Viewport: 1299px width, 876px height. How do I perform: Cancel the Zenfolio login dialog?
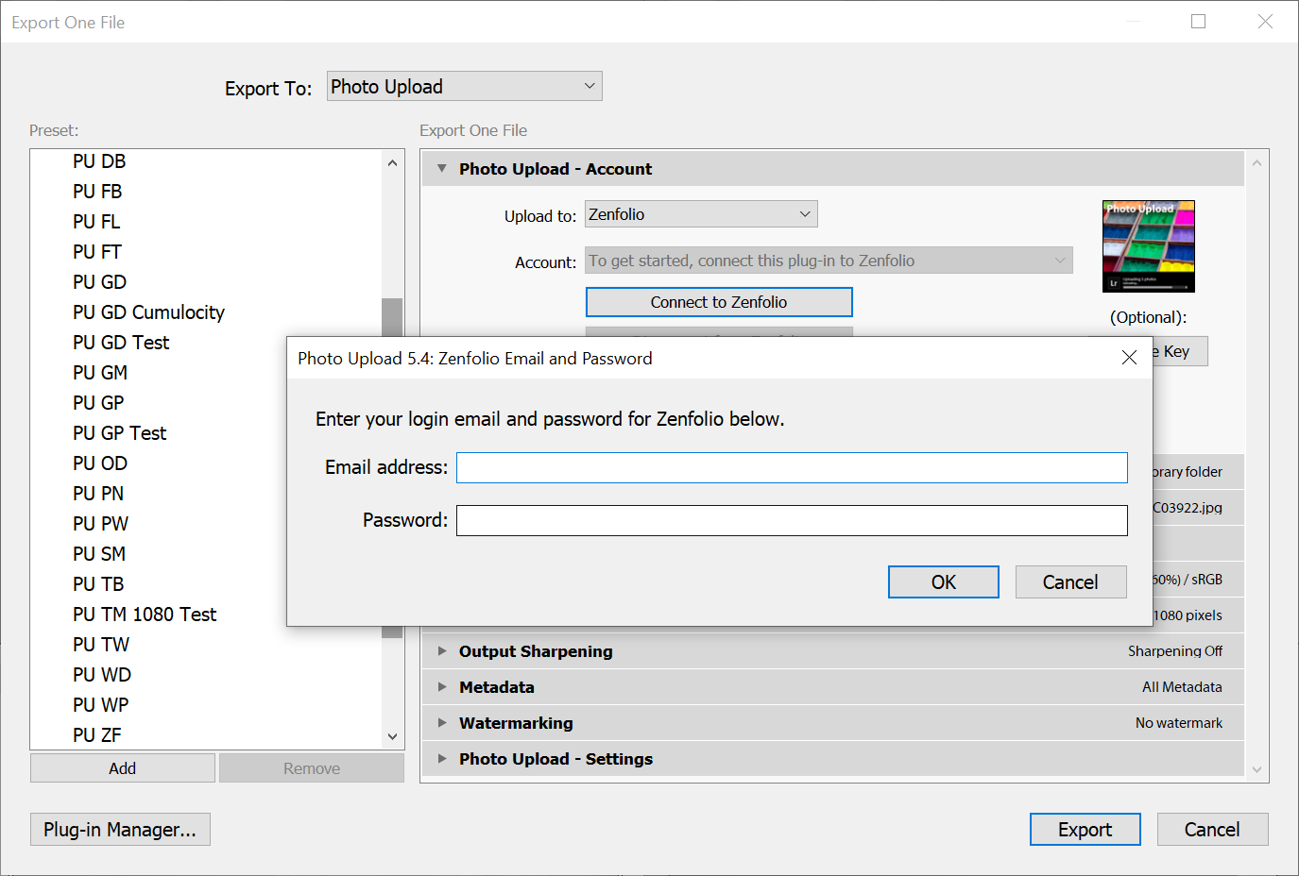coord(1070,582)
